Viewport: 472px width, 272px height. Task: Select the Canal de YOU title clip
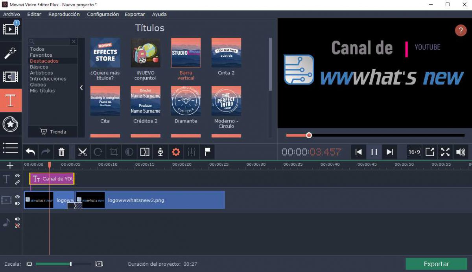pyautogui.click(x=52, y=179)
